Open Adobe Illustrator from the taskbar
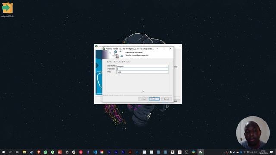The image size is (276, 155). click(130, 152)
